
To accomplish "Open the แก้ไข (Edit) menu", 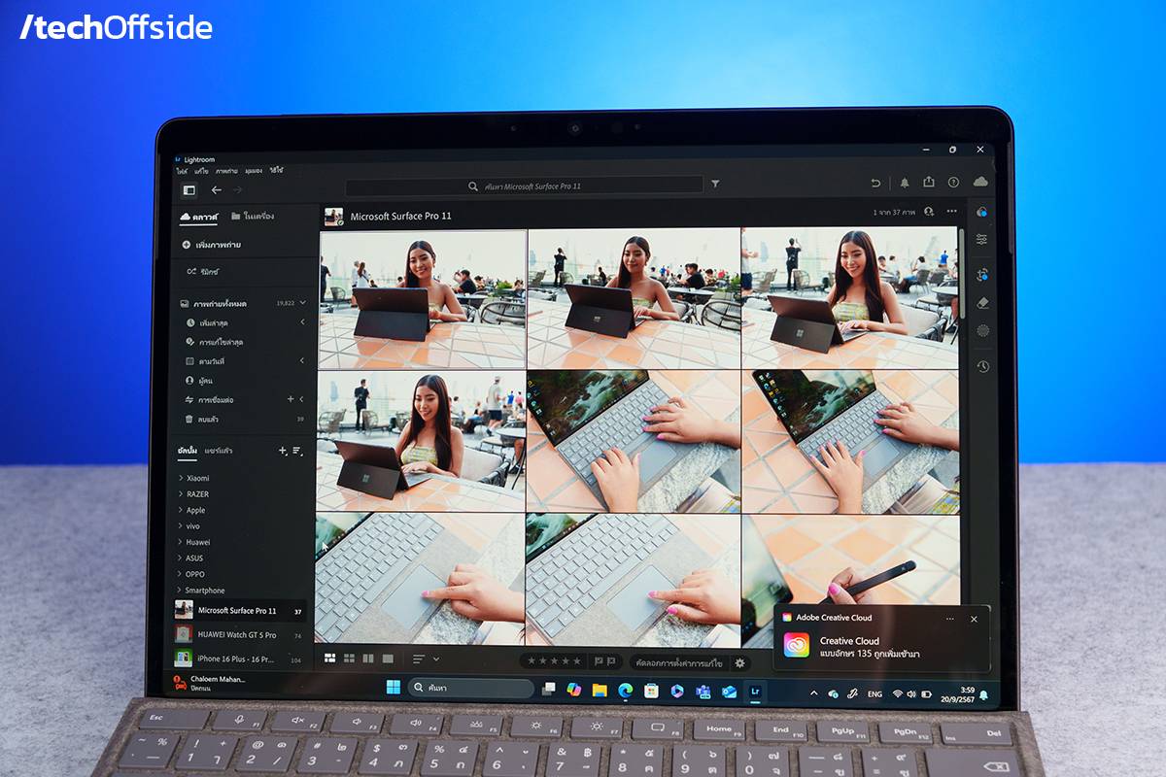I will point(201,171).
